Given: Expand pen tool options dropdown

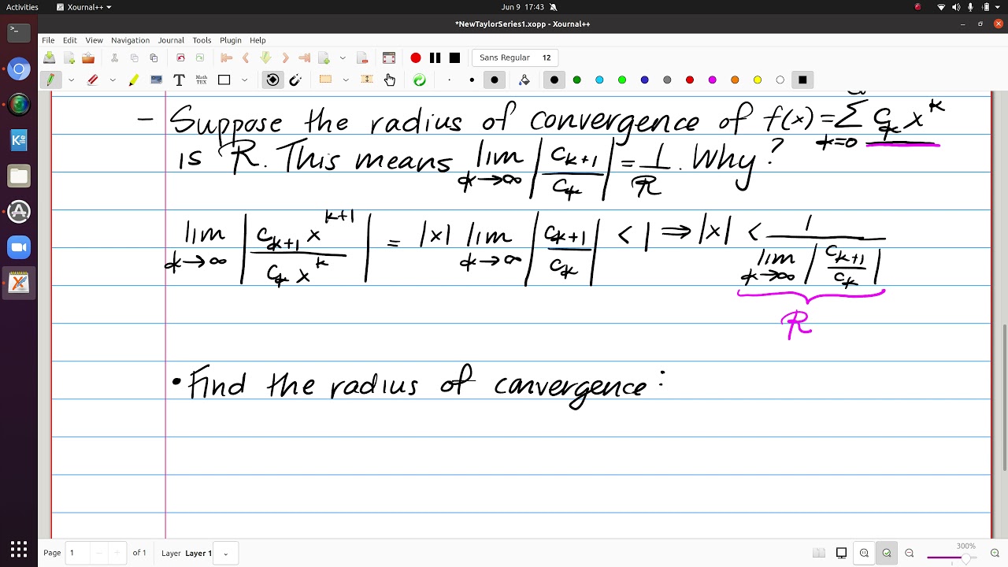Looking at the screenshot, I should click(71, 80).
